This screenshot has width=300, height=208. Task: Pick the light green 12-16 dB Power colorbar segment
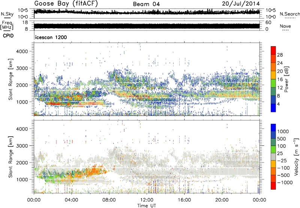pos(273,83)
